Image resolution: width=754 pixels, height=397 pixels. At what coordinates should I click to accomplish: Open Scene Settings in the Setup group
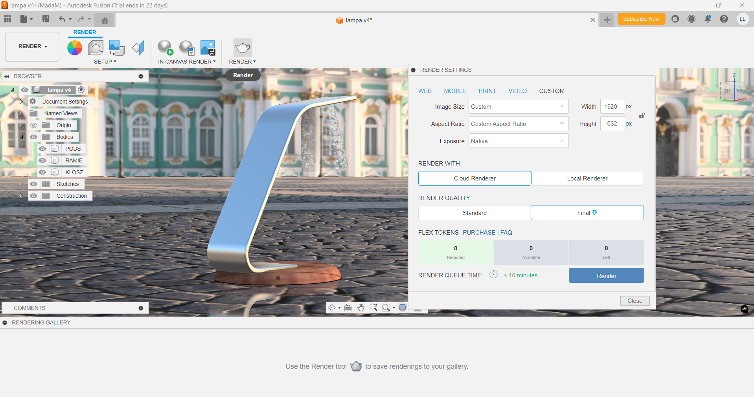96,48
